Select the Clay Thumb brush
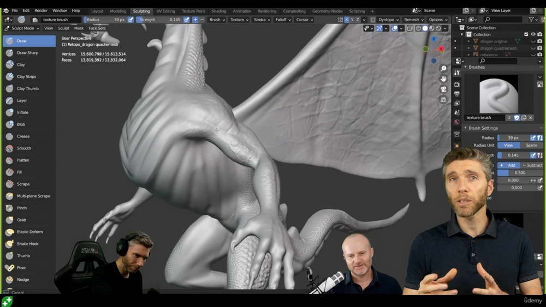The width and height of the screenshot is (546, 307). point(29,89)
